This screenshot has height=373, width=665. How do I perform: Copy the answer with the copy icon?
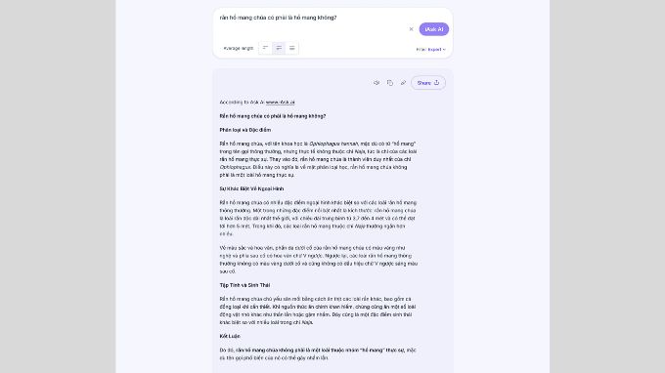click(x=390, y=83)
